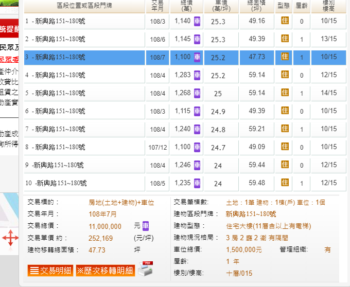Click purple 車 icon beside 1,283

tap(197, 75)
